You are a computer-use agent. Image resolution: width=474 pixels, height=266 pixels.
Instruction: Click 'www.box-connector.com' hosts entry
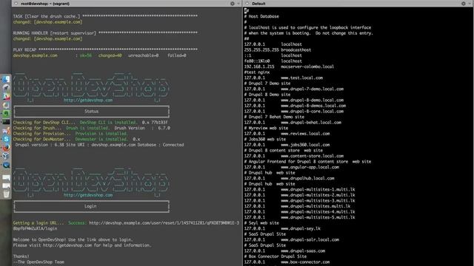pos(305,262)
